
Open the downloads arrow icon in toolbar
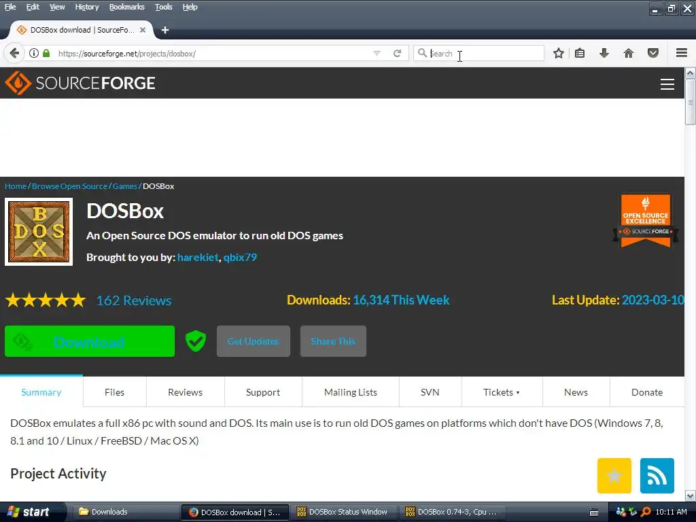604,53
